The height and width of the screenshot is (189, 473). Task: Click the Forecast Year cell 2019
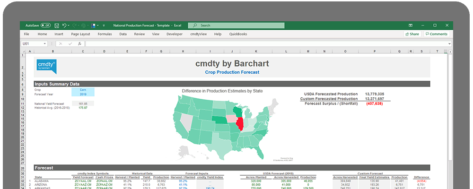83,94
